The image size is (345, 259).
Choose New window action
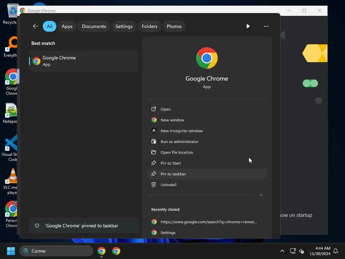pyautogui.click(x=207, y=120)
